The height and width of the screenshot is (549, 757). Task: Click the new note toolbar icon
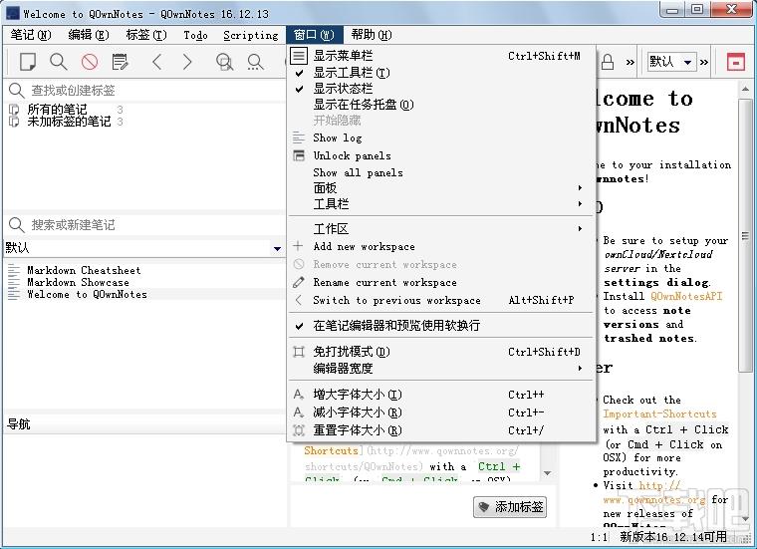pyautogui.click(x=28, y=62)
